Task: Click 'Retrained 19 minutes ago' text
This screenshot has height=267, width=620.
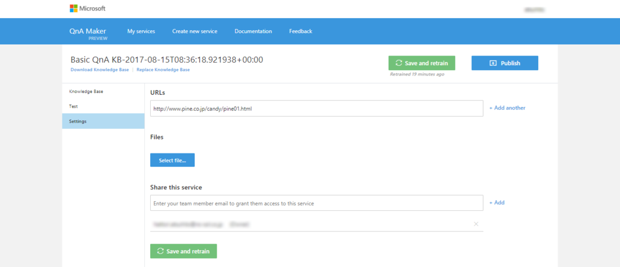Action: click(x=417, y=74)
